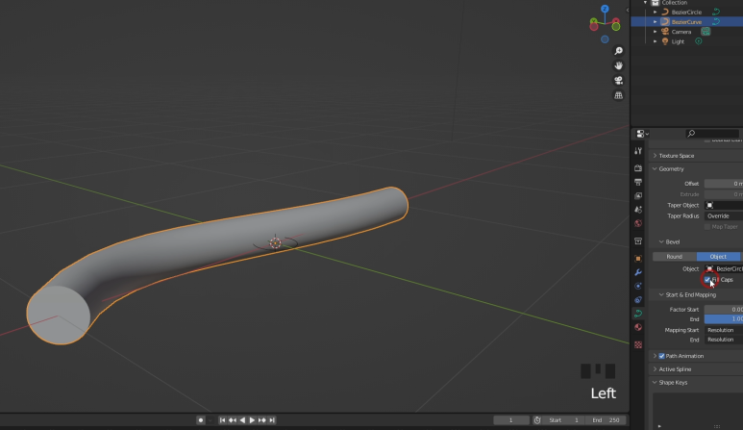
Task: Play animation in reverse
Action: 242,420
